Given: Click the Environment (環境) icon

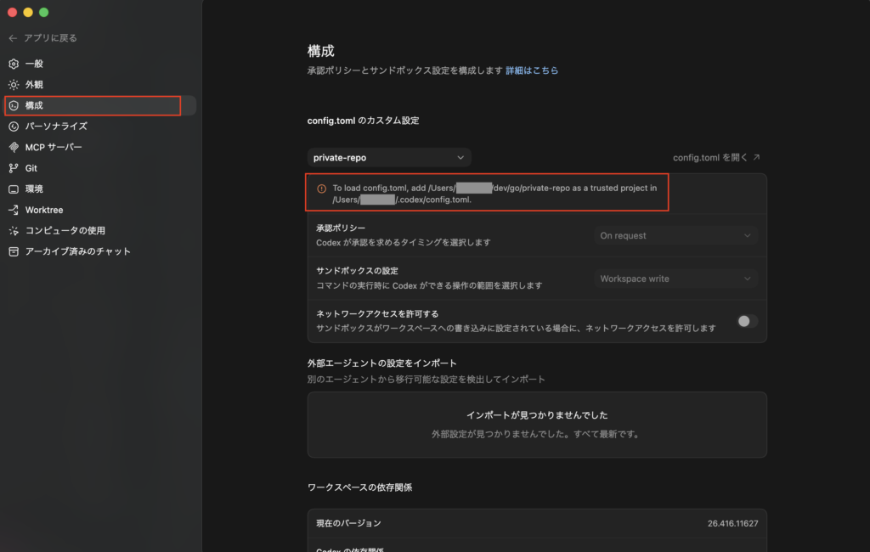Looking at the screenshot, I should [14, 189].
